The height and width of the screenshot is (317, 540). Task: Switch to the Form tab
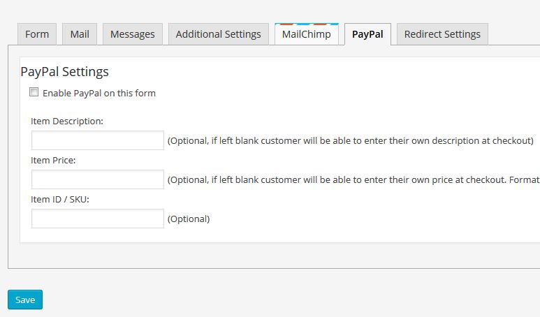click(37, 34)
